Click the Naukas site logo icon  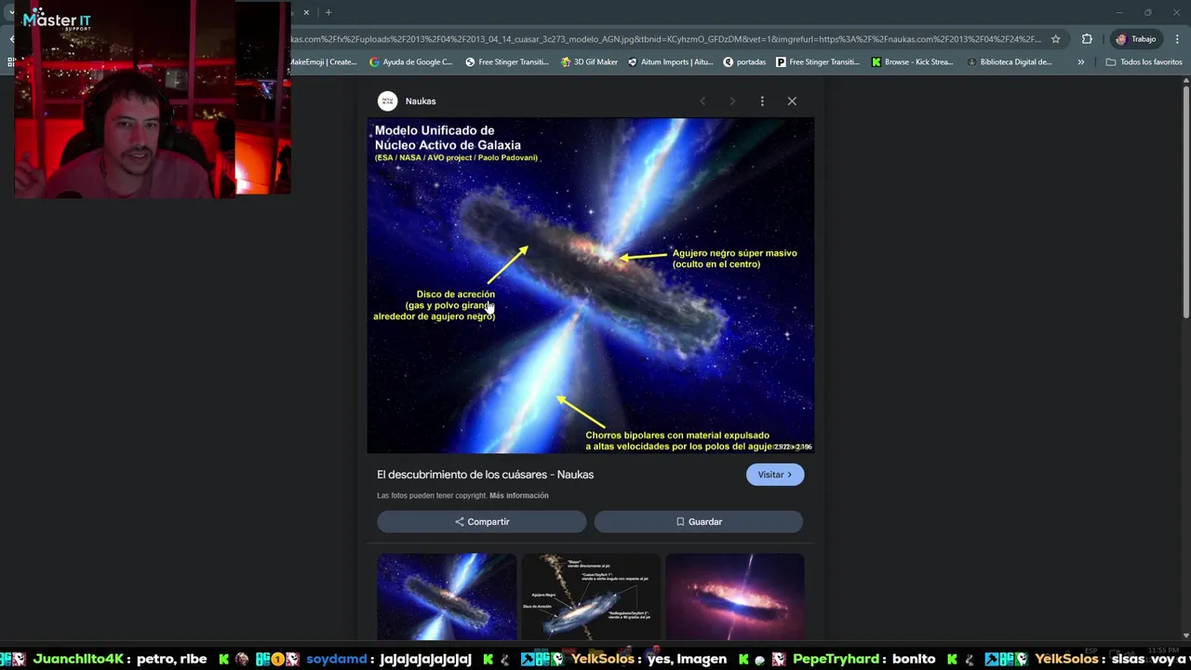pos(387,100)
